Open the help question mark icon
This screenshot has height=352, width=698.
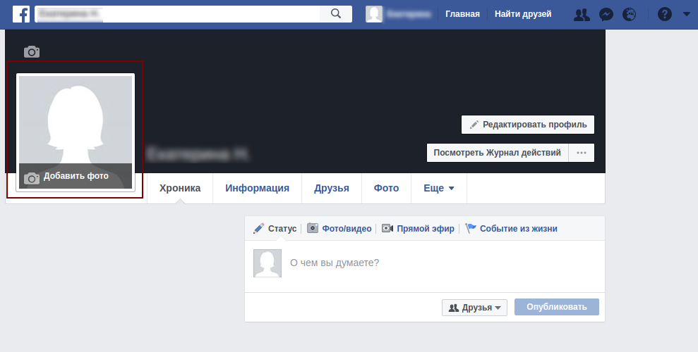(x=664, y=14)
